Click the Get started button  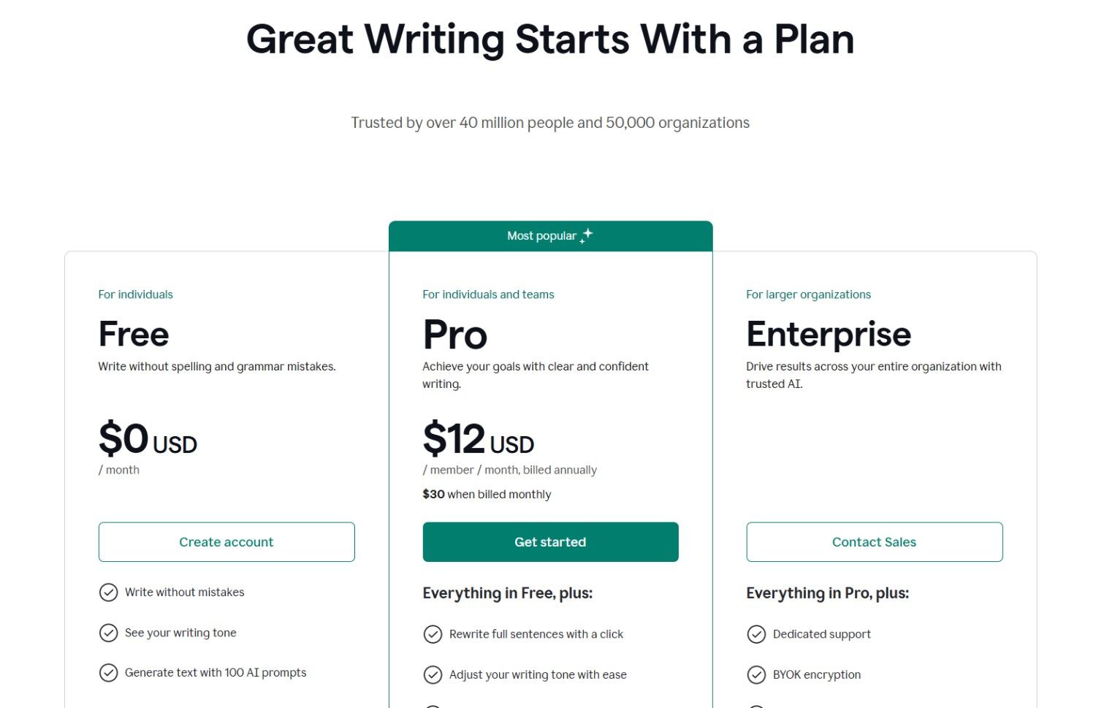550,541
